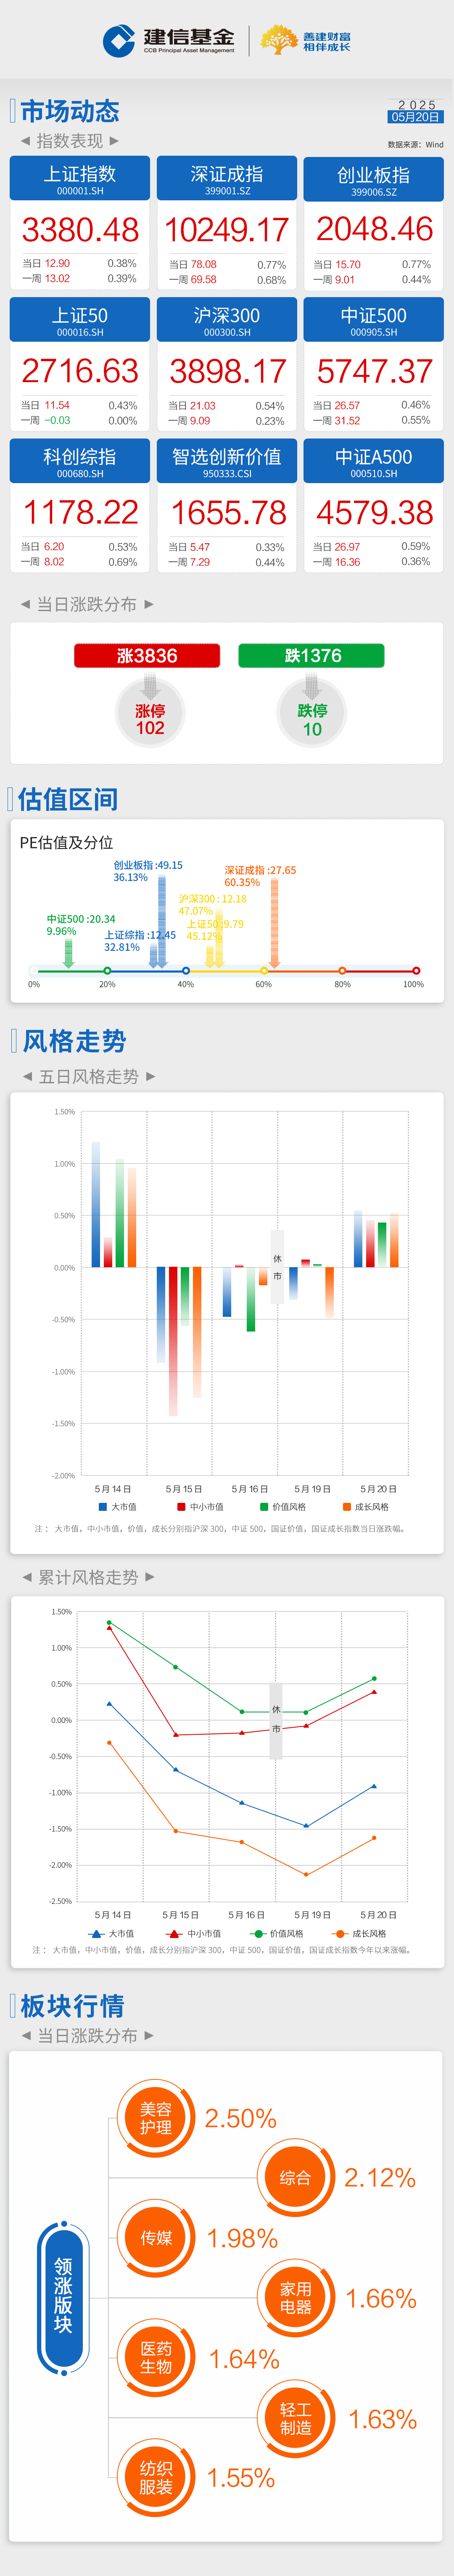Click the orange 成长风格 legend swatch in the bar chart
Screen dimensions: 454x2576
pos(346,1507)
